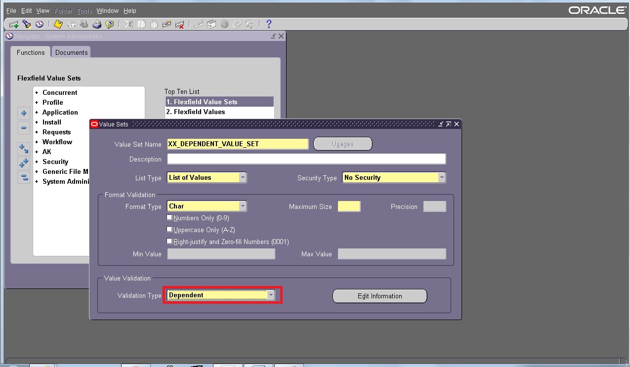Image resolution: width=630 pixels, height=367 pixels.
Task: Expand the Security Type dropdown
Action: pos(441,177)
